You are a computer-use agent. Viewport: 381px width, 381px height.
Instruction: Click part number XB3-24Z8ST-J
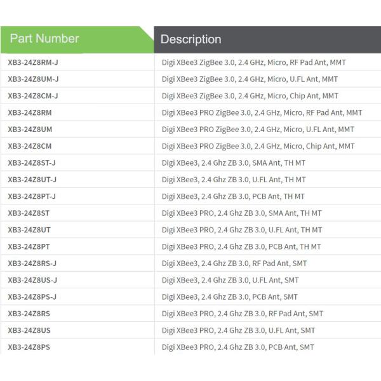32,163
